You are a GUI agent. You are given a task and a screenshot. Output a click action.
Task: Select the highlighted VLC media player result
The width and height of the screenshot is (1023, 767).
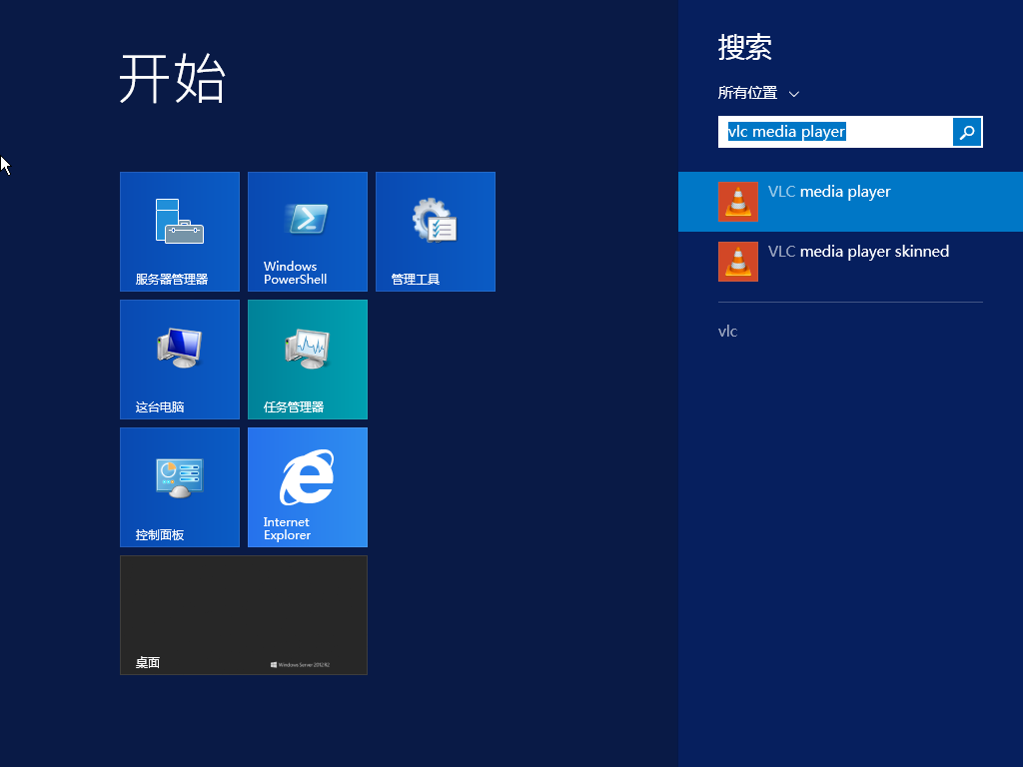pyautogui.click(x=859, y=201)
